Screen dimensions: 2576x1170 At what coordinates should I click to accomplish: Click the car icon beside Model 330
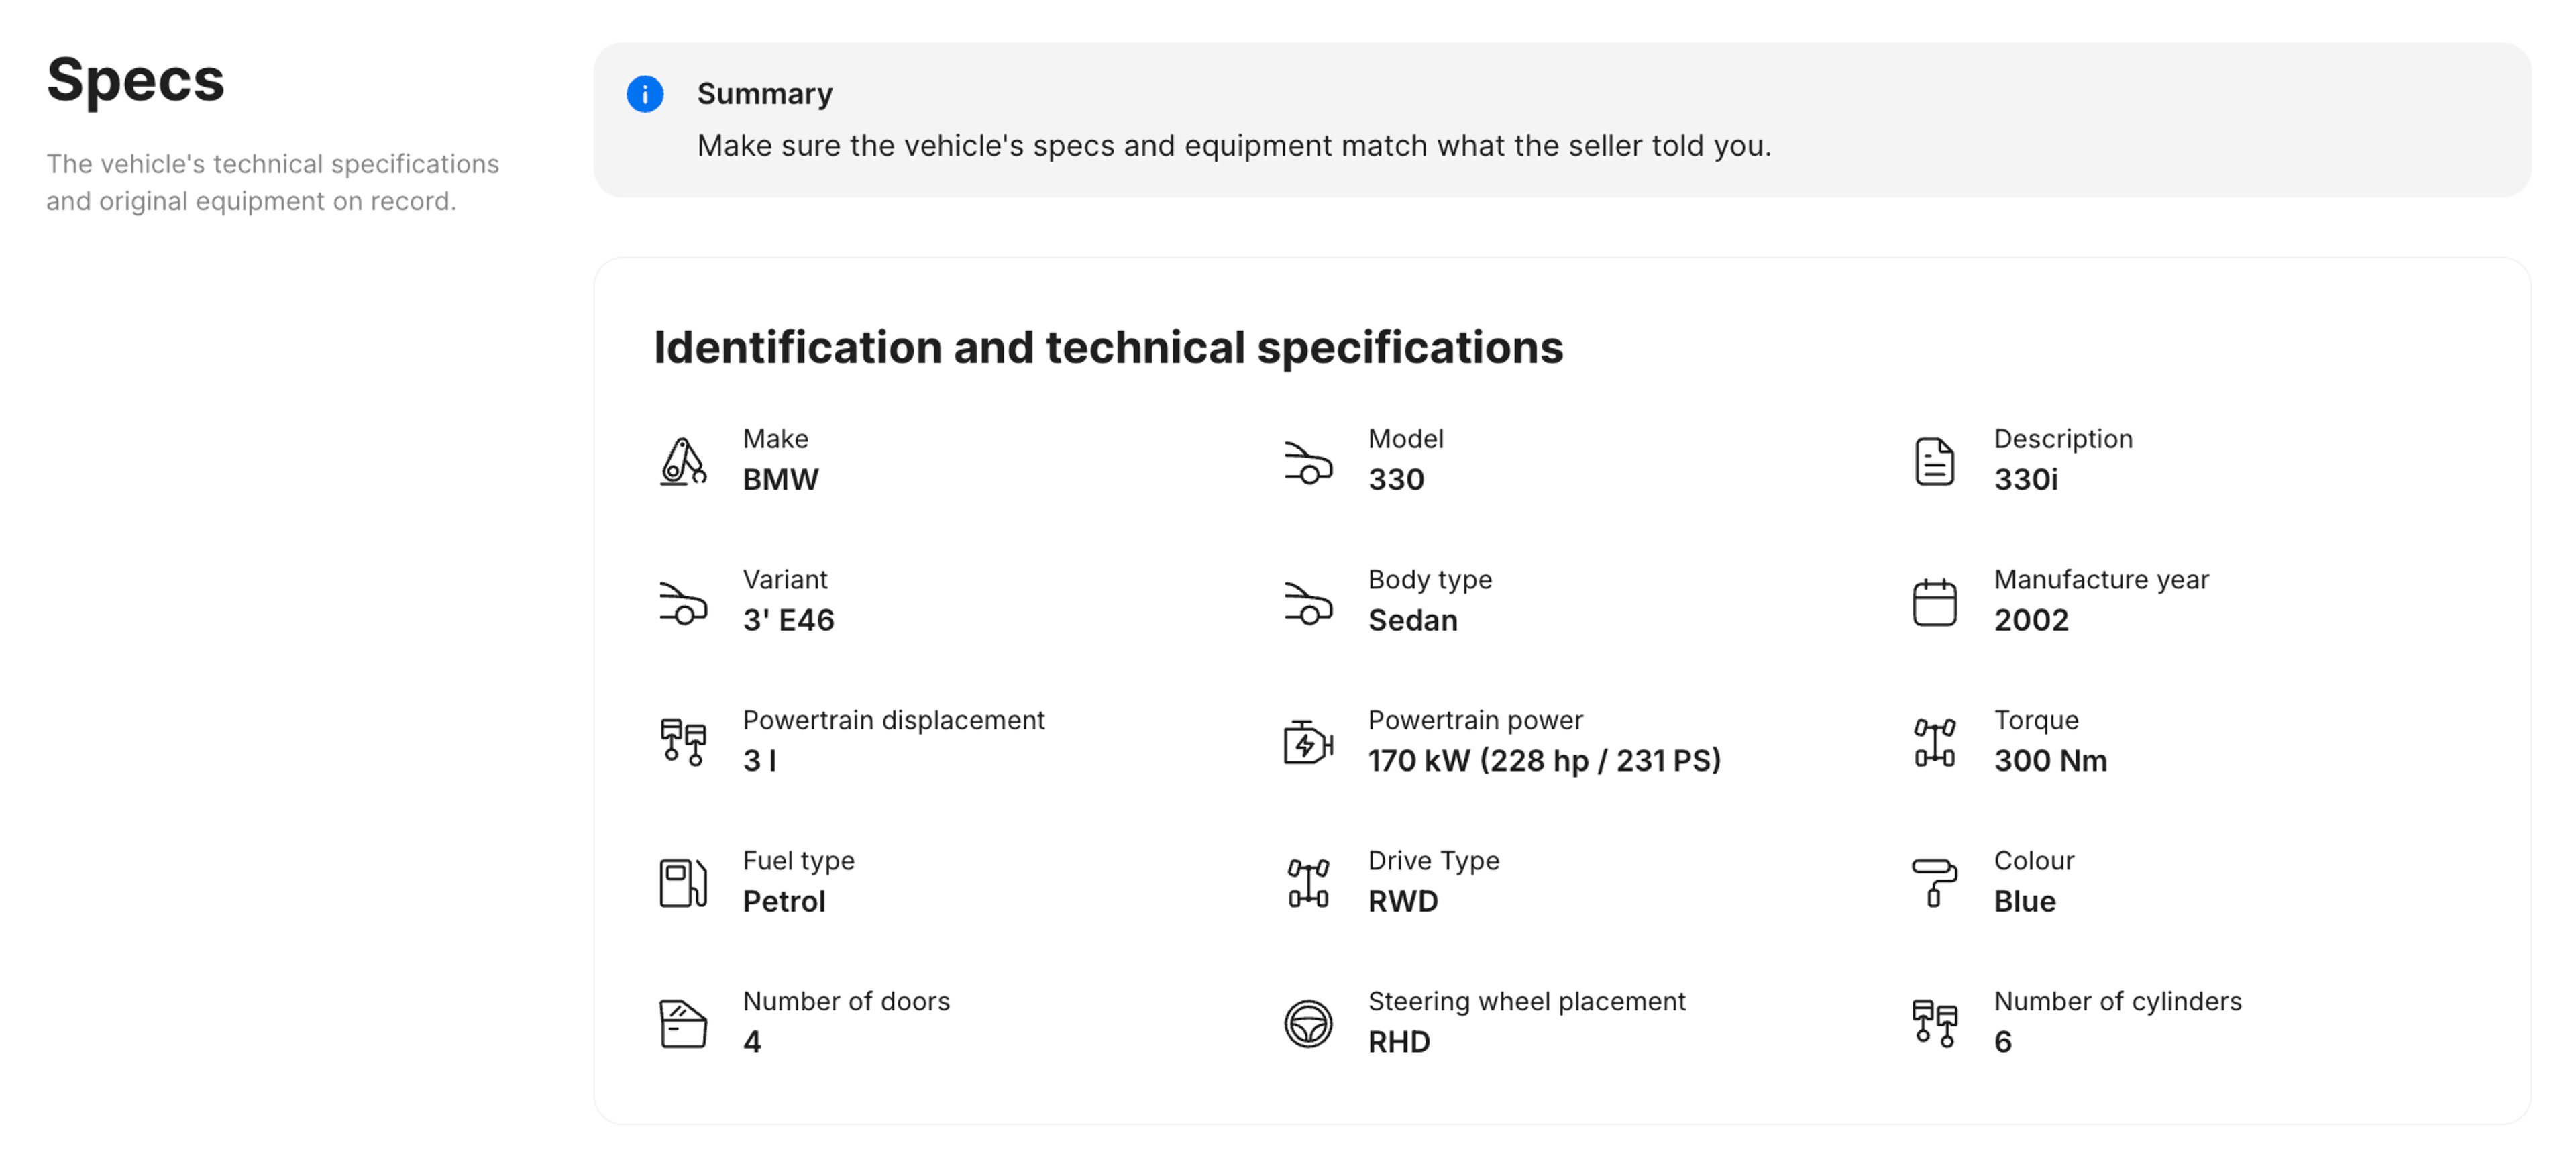1308,462
